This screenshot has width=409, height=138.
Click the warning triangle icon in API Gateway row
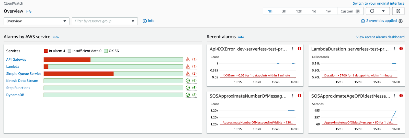point(188,60)
